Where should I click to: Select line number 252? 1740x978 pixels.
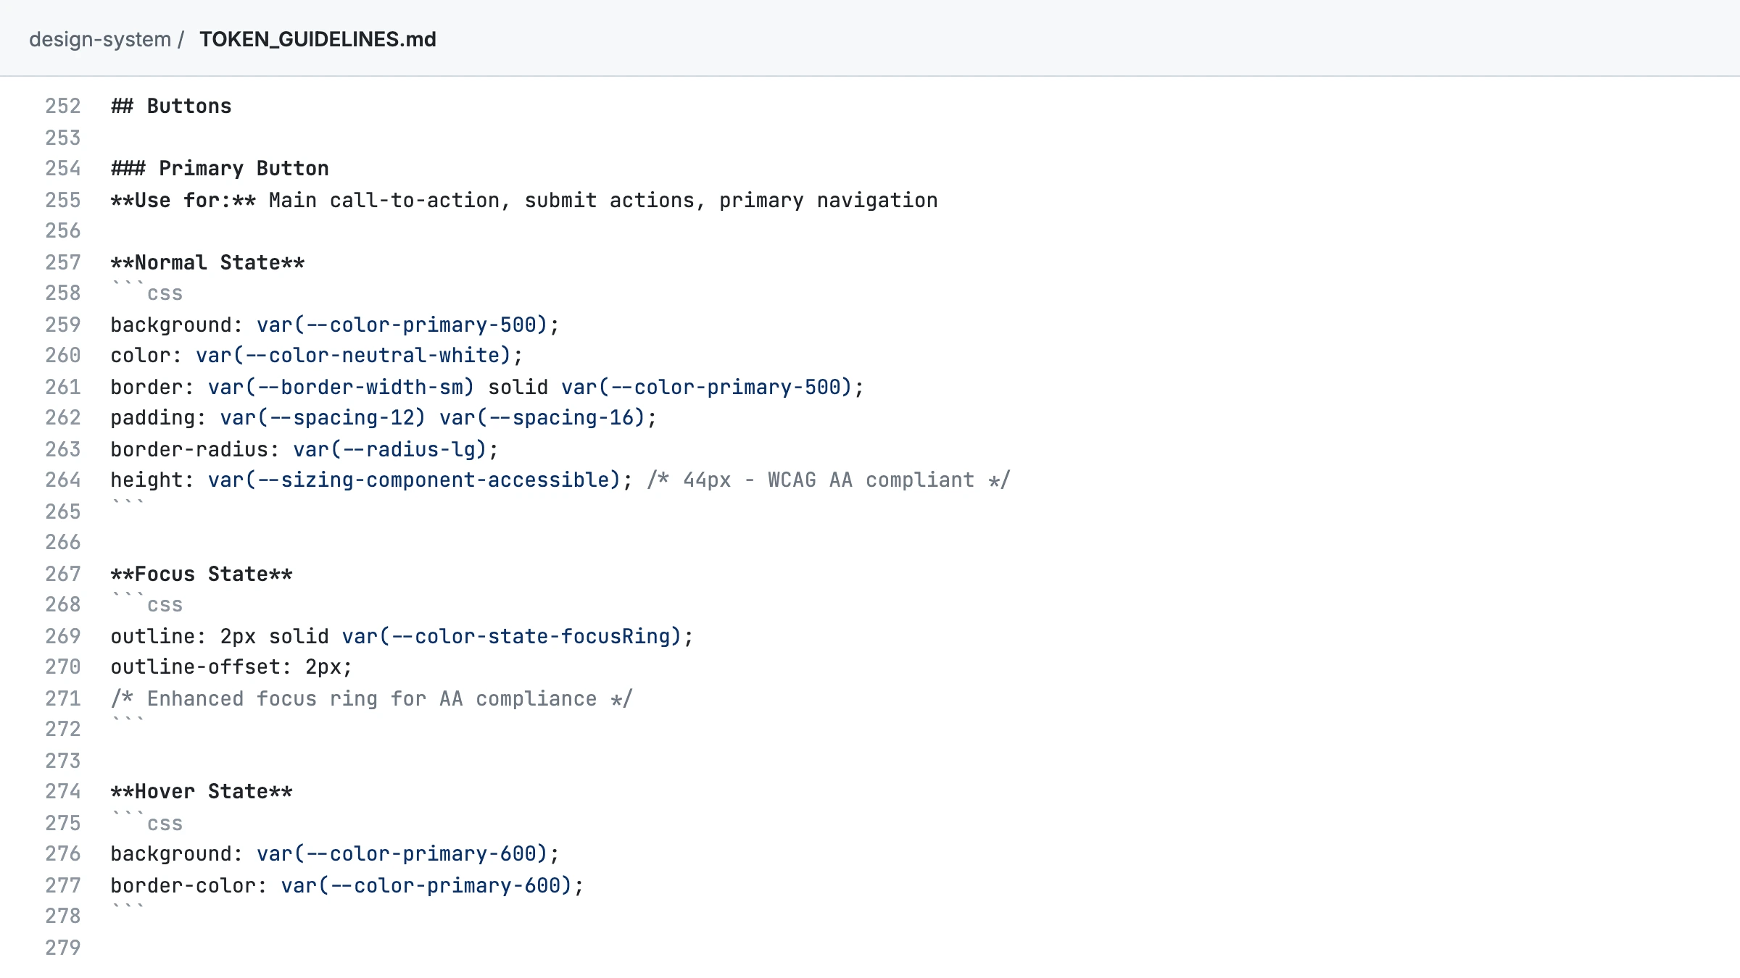[63, 106]
